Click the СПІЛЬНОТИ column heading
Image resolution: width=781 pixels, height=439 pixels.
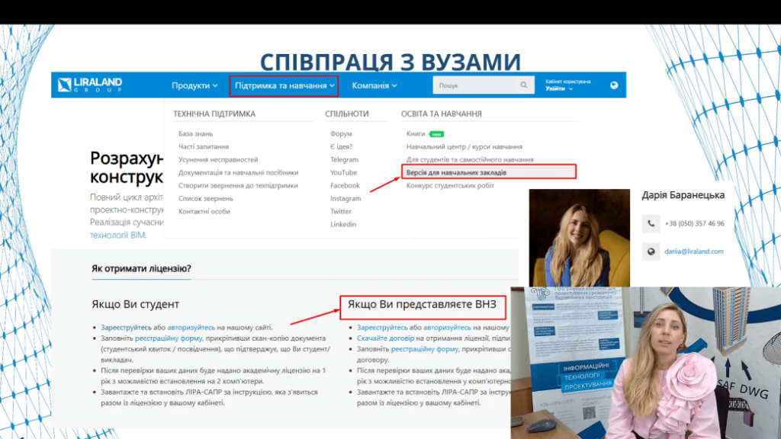click(347, 114)
